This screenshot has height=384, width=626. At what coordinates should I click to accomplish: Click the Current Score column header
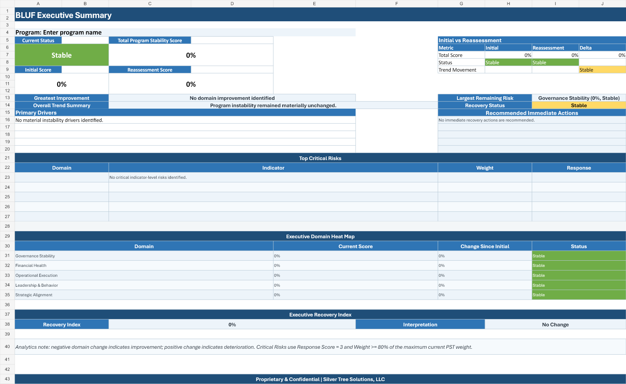[x=356, y=246]
